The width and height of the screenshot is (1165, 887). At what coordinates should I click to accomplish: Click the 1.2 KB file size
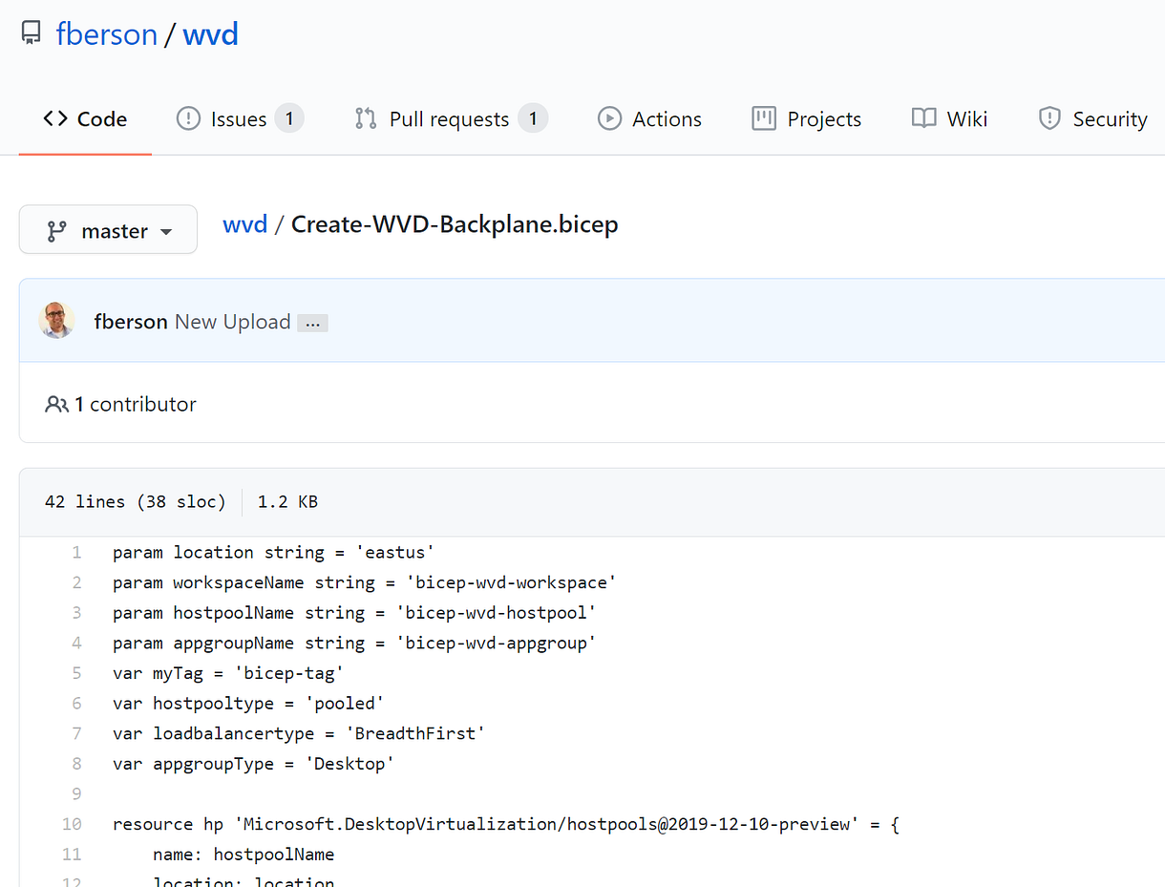(x=287, y=501)
